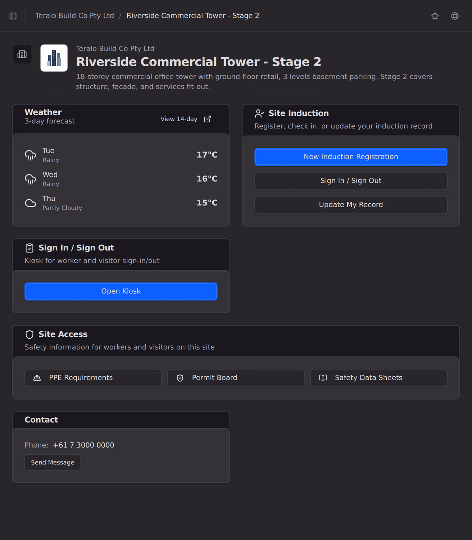Open Teralo Build Co Pty Ltd breadcrumb

coord(75,16)
